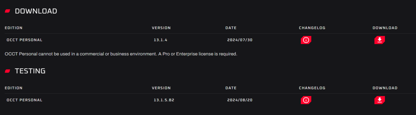Viewport: 416px width, 115px height.
Task: Click version number 13.1.5.B2
Action: click(164, 100)
